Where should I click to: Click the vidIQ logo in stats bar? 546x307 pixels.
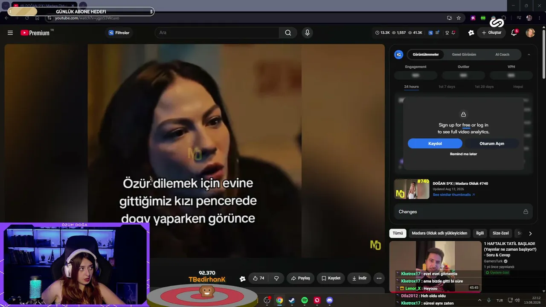pyautogui.click(x=431, y=33)
